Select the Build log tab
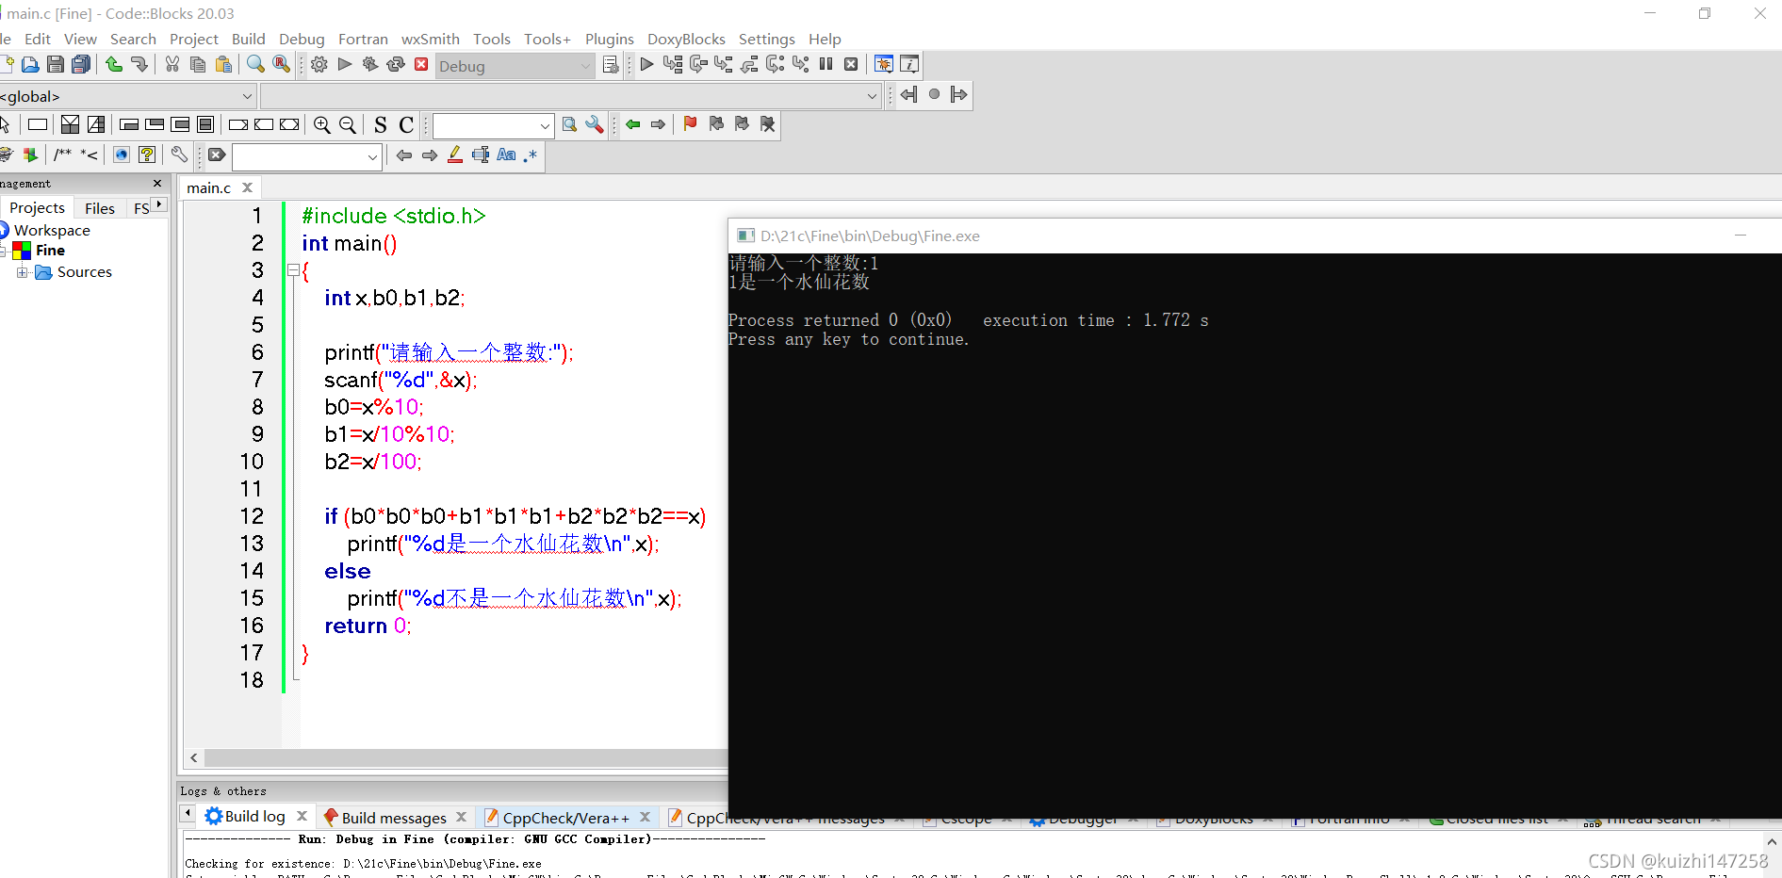This screenshot has width=1782, height=878. pos(254,816)
